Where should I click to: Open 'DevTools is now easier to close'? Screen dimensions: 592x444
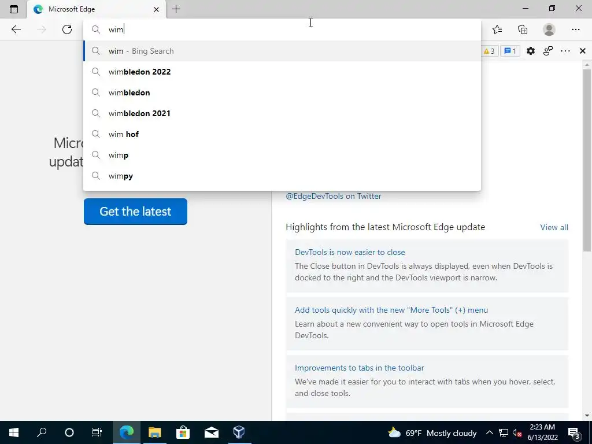pos(350,252)
